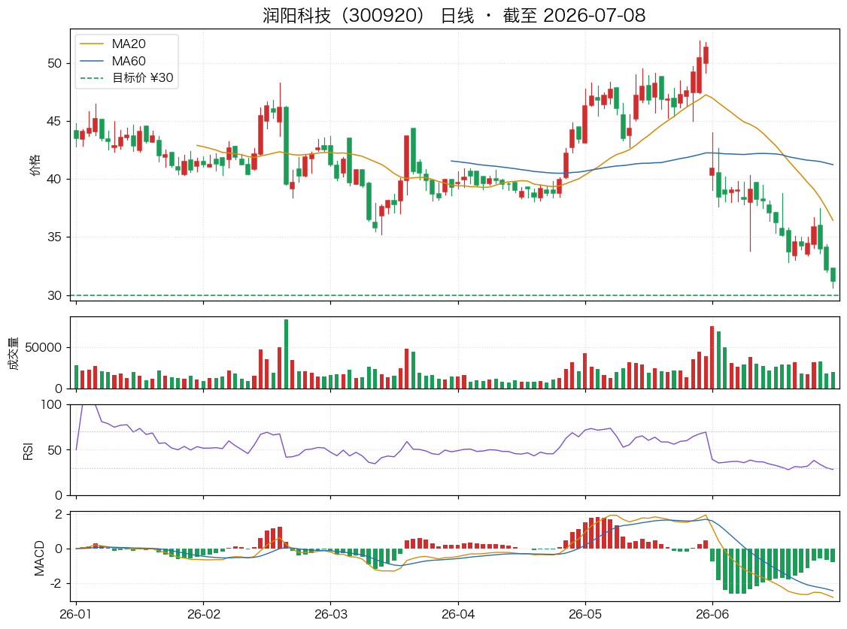The image size is (847, 629).
Task: Click the MA20 legend entry
Action: tap(129, 44)
